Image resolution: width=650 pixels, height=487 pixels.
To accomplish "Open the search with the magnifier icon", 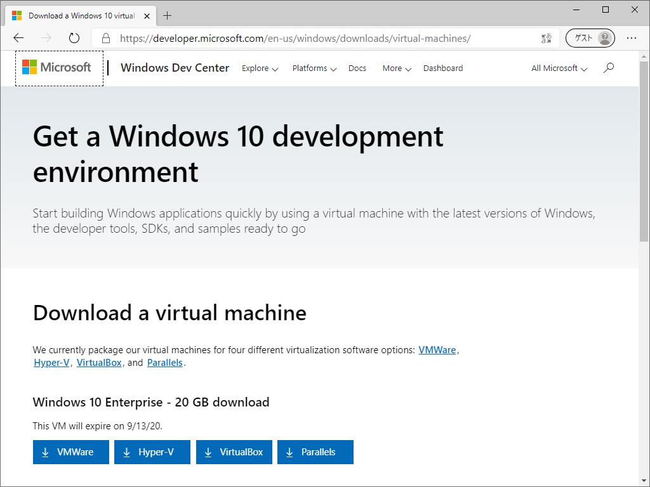I will click(x=608, y=68).
